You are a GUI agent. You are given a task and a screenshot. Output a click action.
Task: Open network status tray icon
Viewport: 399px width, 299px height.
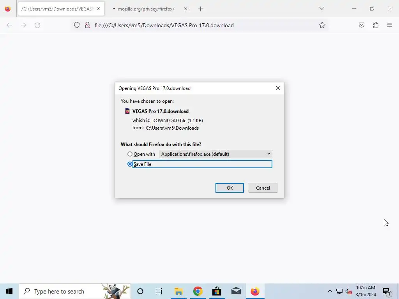[339, 291]
